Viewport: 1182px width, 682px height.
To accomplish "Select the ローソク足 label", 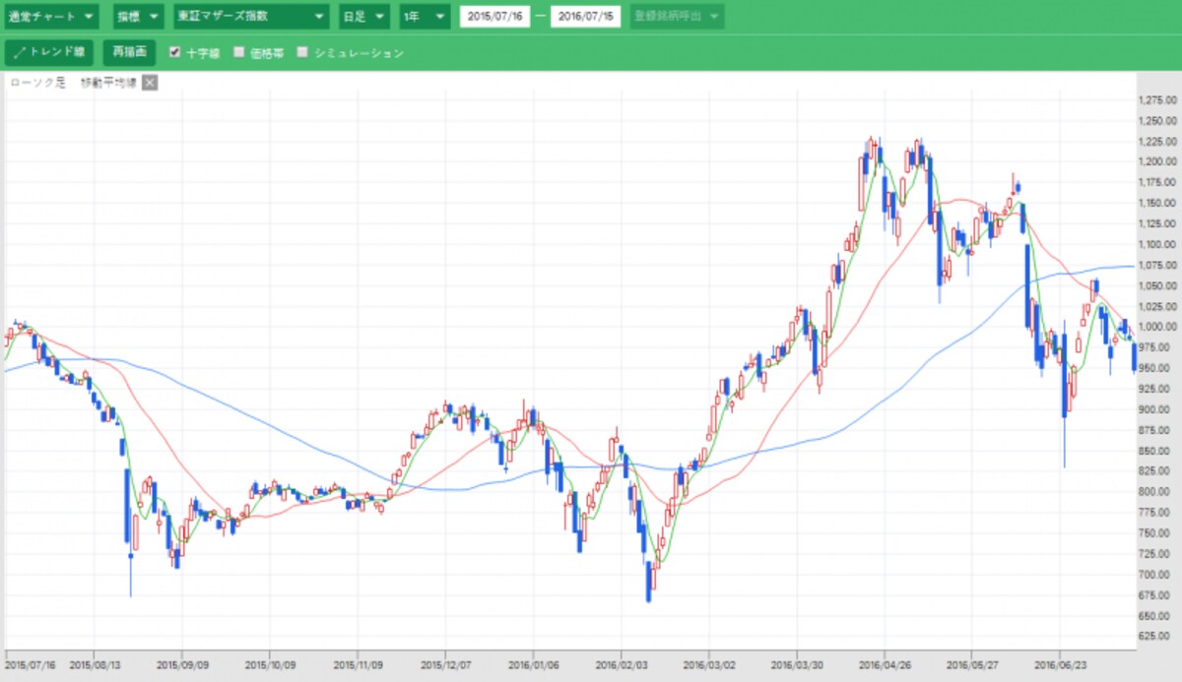I will [37, 83].
